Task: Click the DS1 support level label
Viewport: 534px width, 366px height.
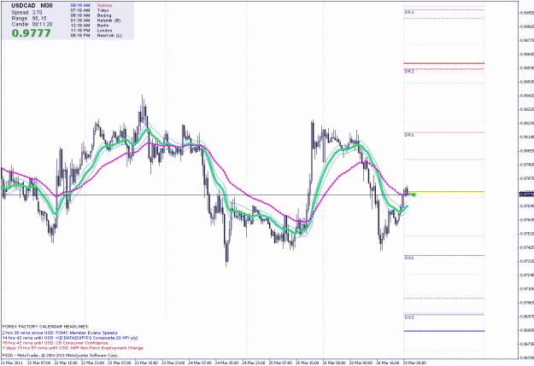Action: pyautogui.click(x=409, y=258)
